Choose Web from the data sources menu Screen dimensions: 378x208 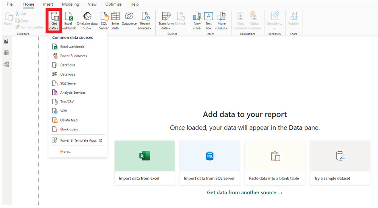pos(78,111)
